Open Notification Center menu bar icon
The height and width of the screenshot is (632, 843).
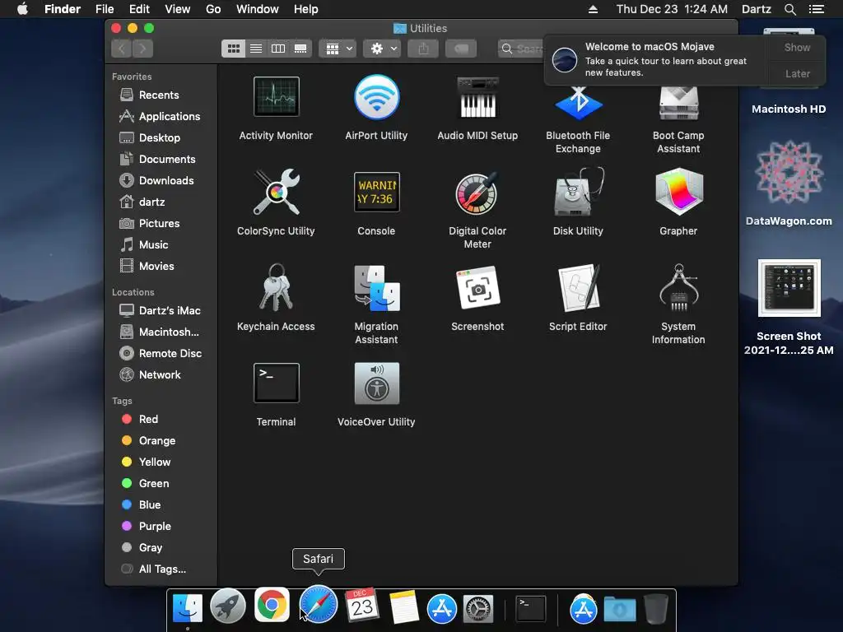pos(816,9)
